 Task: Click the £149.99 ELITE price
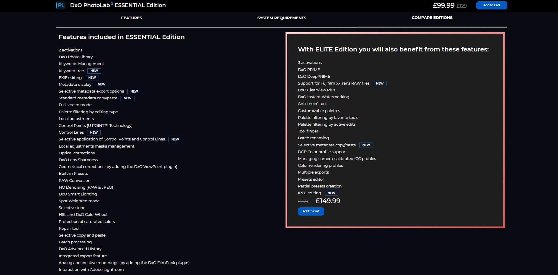click(x=328, y=201)
